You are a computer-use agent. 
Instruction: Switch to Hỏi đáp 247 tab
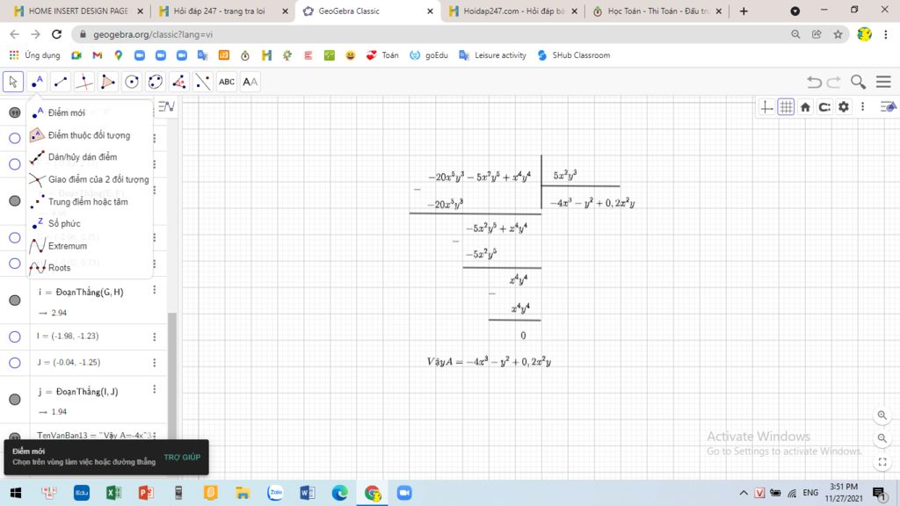pyautogui.click(x=219, y=11)
